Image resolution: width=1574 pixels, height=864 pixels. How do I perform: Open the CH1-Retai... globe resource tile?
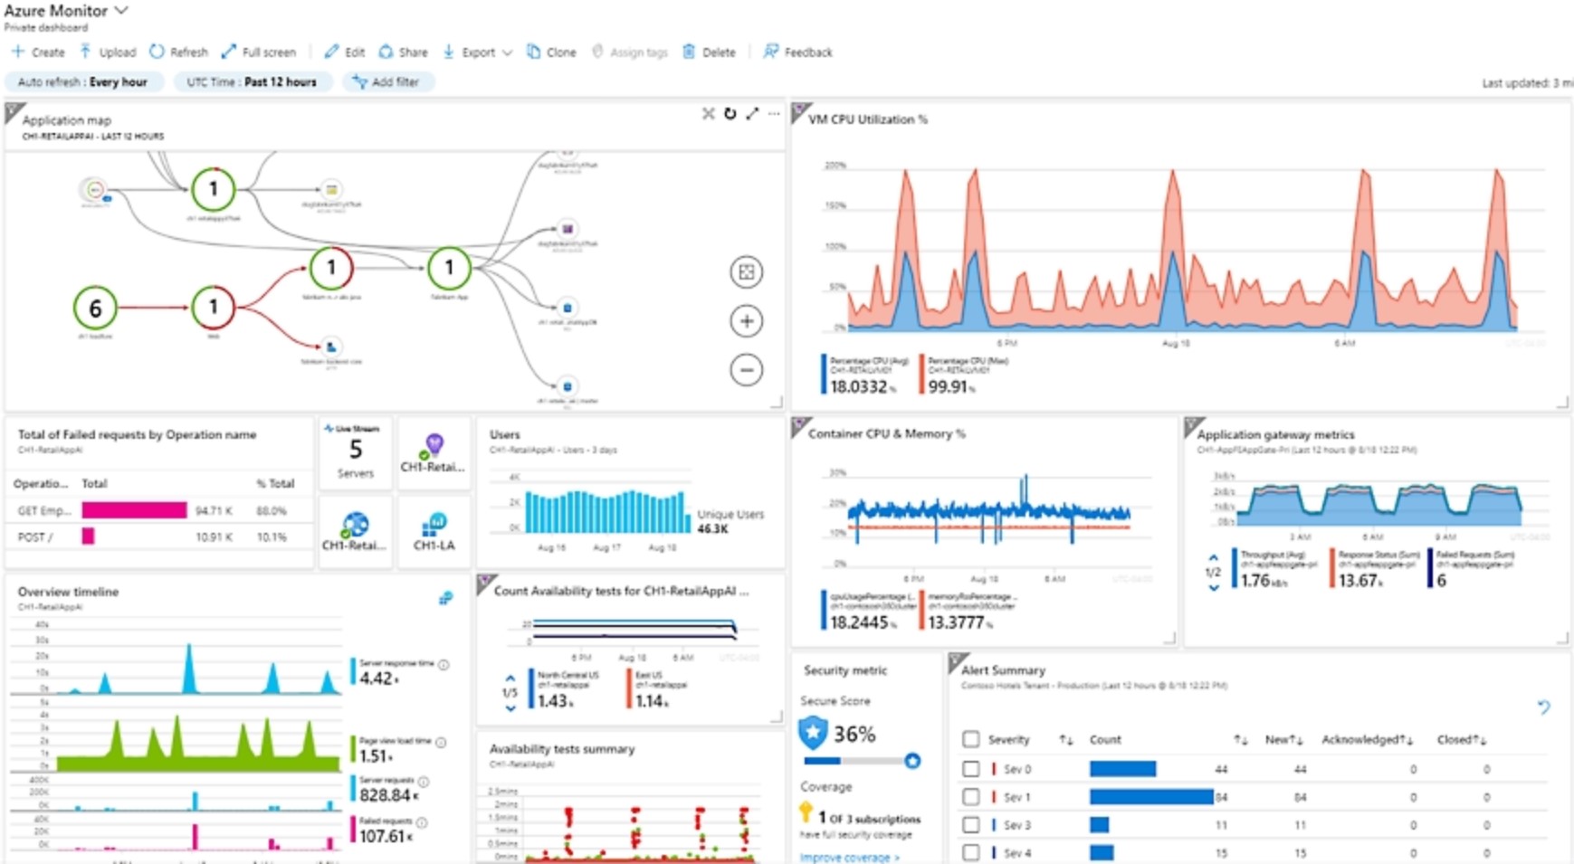tap(355, 530)
